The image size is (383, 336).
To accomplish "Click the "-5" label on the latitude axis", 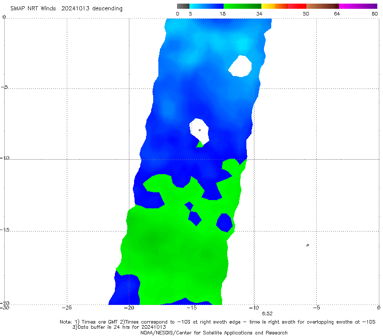I will (5, 87).
